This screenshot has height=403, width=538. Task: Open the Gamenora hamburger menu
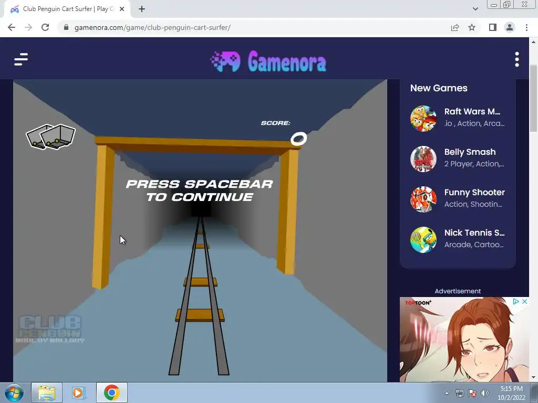[21, 59]
